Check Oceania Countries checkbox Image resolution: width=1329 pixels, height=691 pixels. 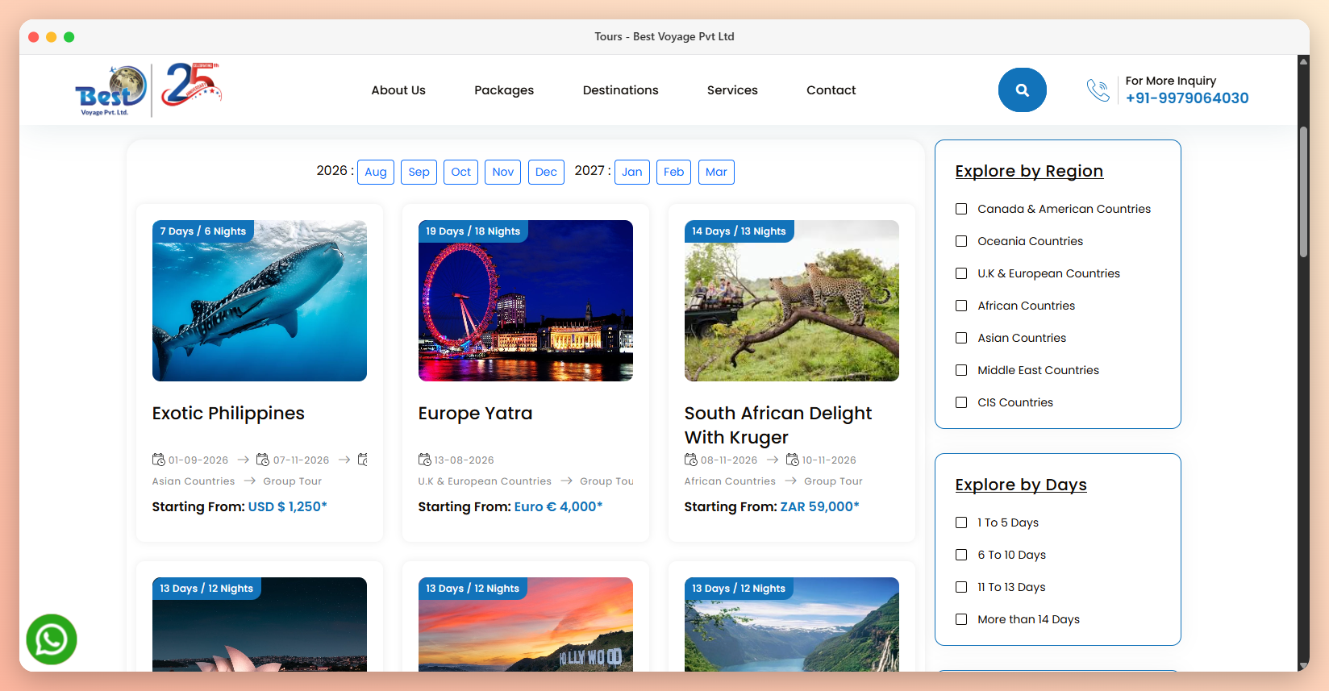point(961,241)
